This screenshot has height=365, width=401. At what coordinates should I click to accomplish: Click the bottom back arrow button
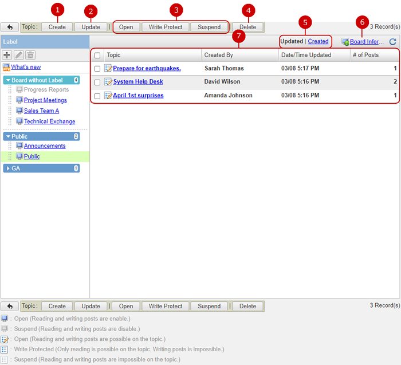(x=10, y=306)
